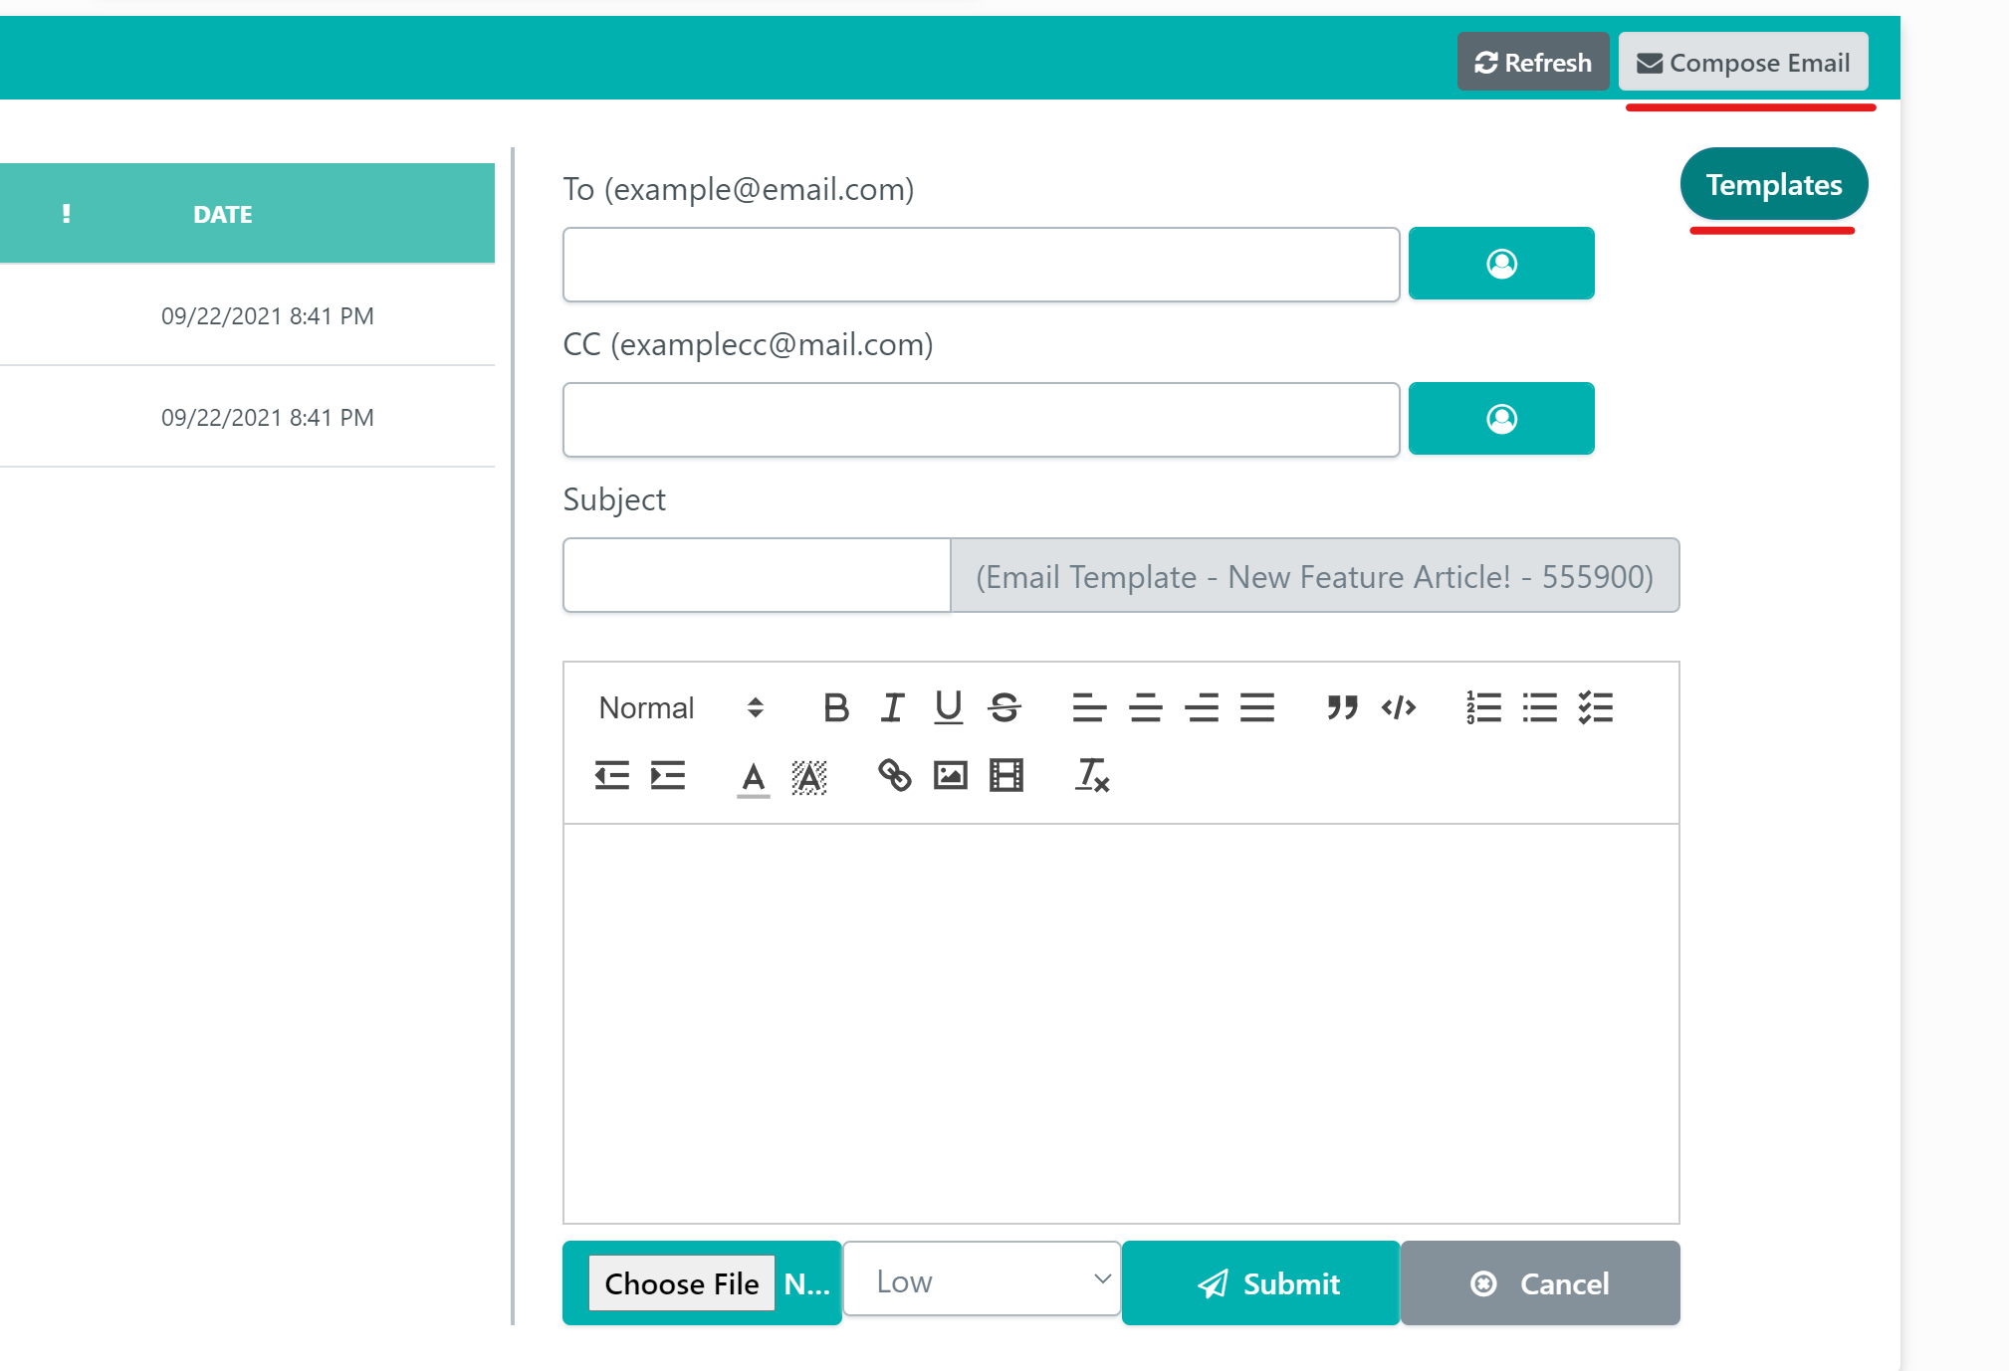
Task: Decrease indent in editor
Action: point(611,775)
